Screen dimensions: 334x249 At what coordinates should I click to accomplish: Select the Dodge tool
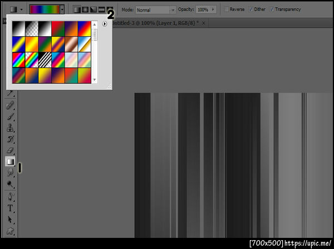pyautogui.click(x=10, y=183)
